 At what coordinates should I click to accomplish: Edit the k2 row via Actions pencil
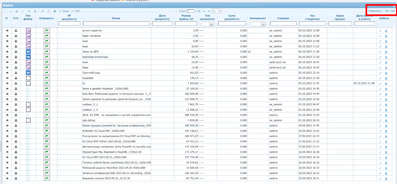[x=380, y=83]
